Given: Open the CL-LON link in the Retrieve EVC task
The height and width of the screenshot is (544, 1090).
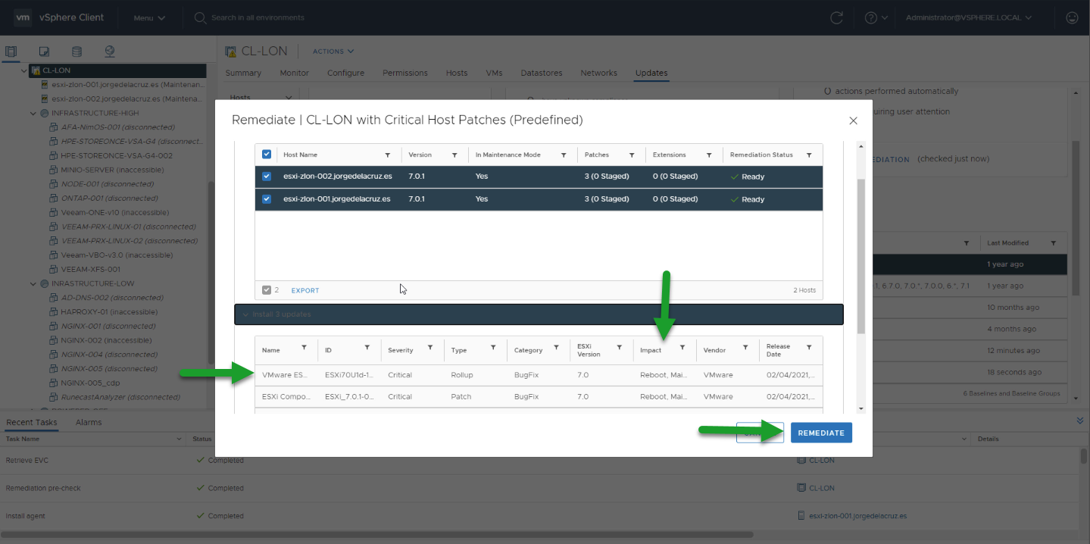Looking at the screenshot, I should [822, 460].
